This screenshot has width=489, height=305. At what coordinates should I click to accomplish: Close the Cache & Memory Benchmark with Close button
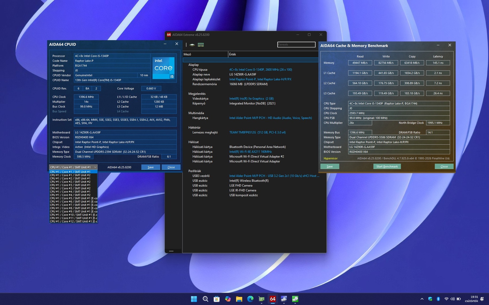(x=444, y=166)
